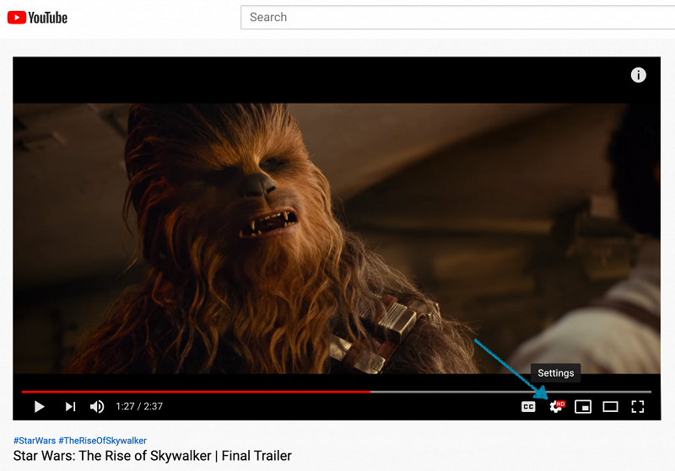
Task: Play the video with the play button
Action: [x=39, y=406]
